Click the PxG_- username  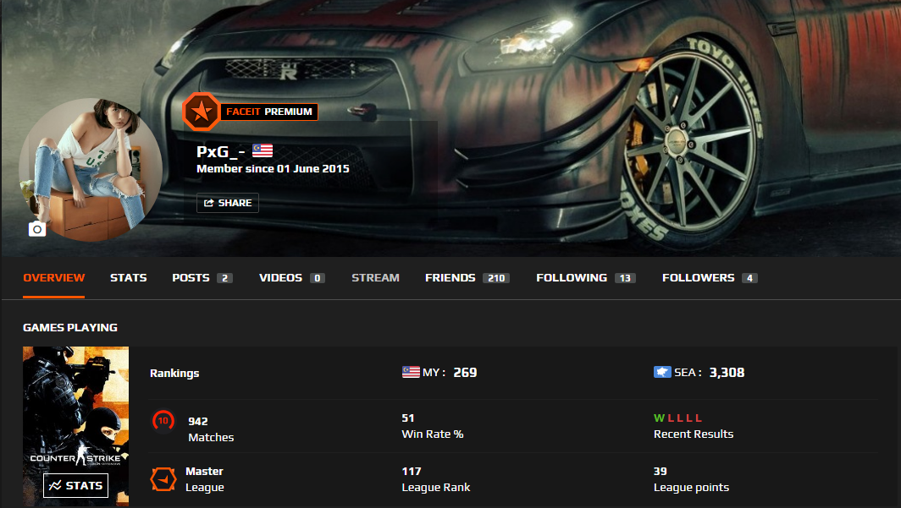(x=221, y=152)
